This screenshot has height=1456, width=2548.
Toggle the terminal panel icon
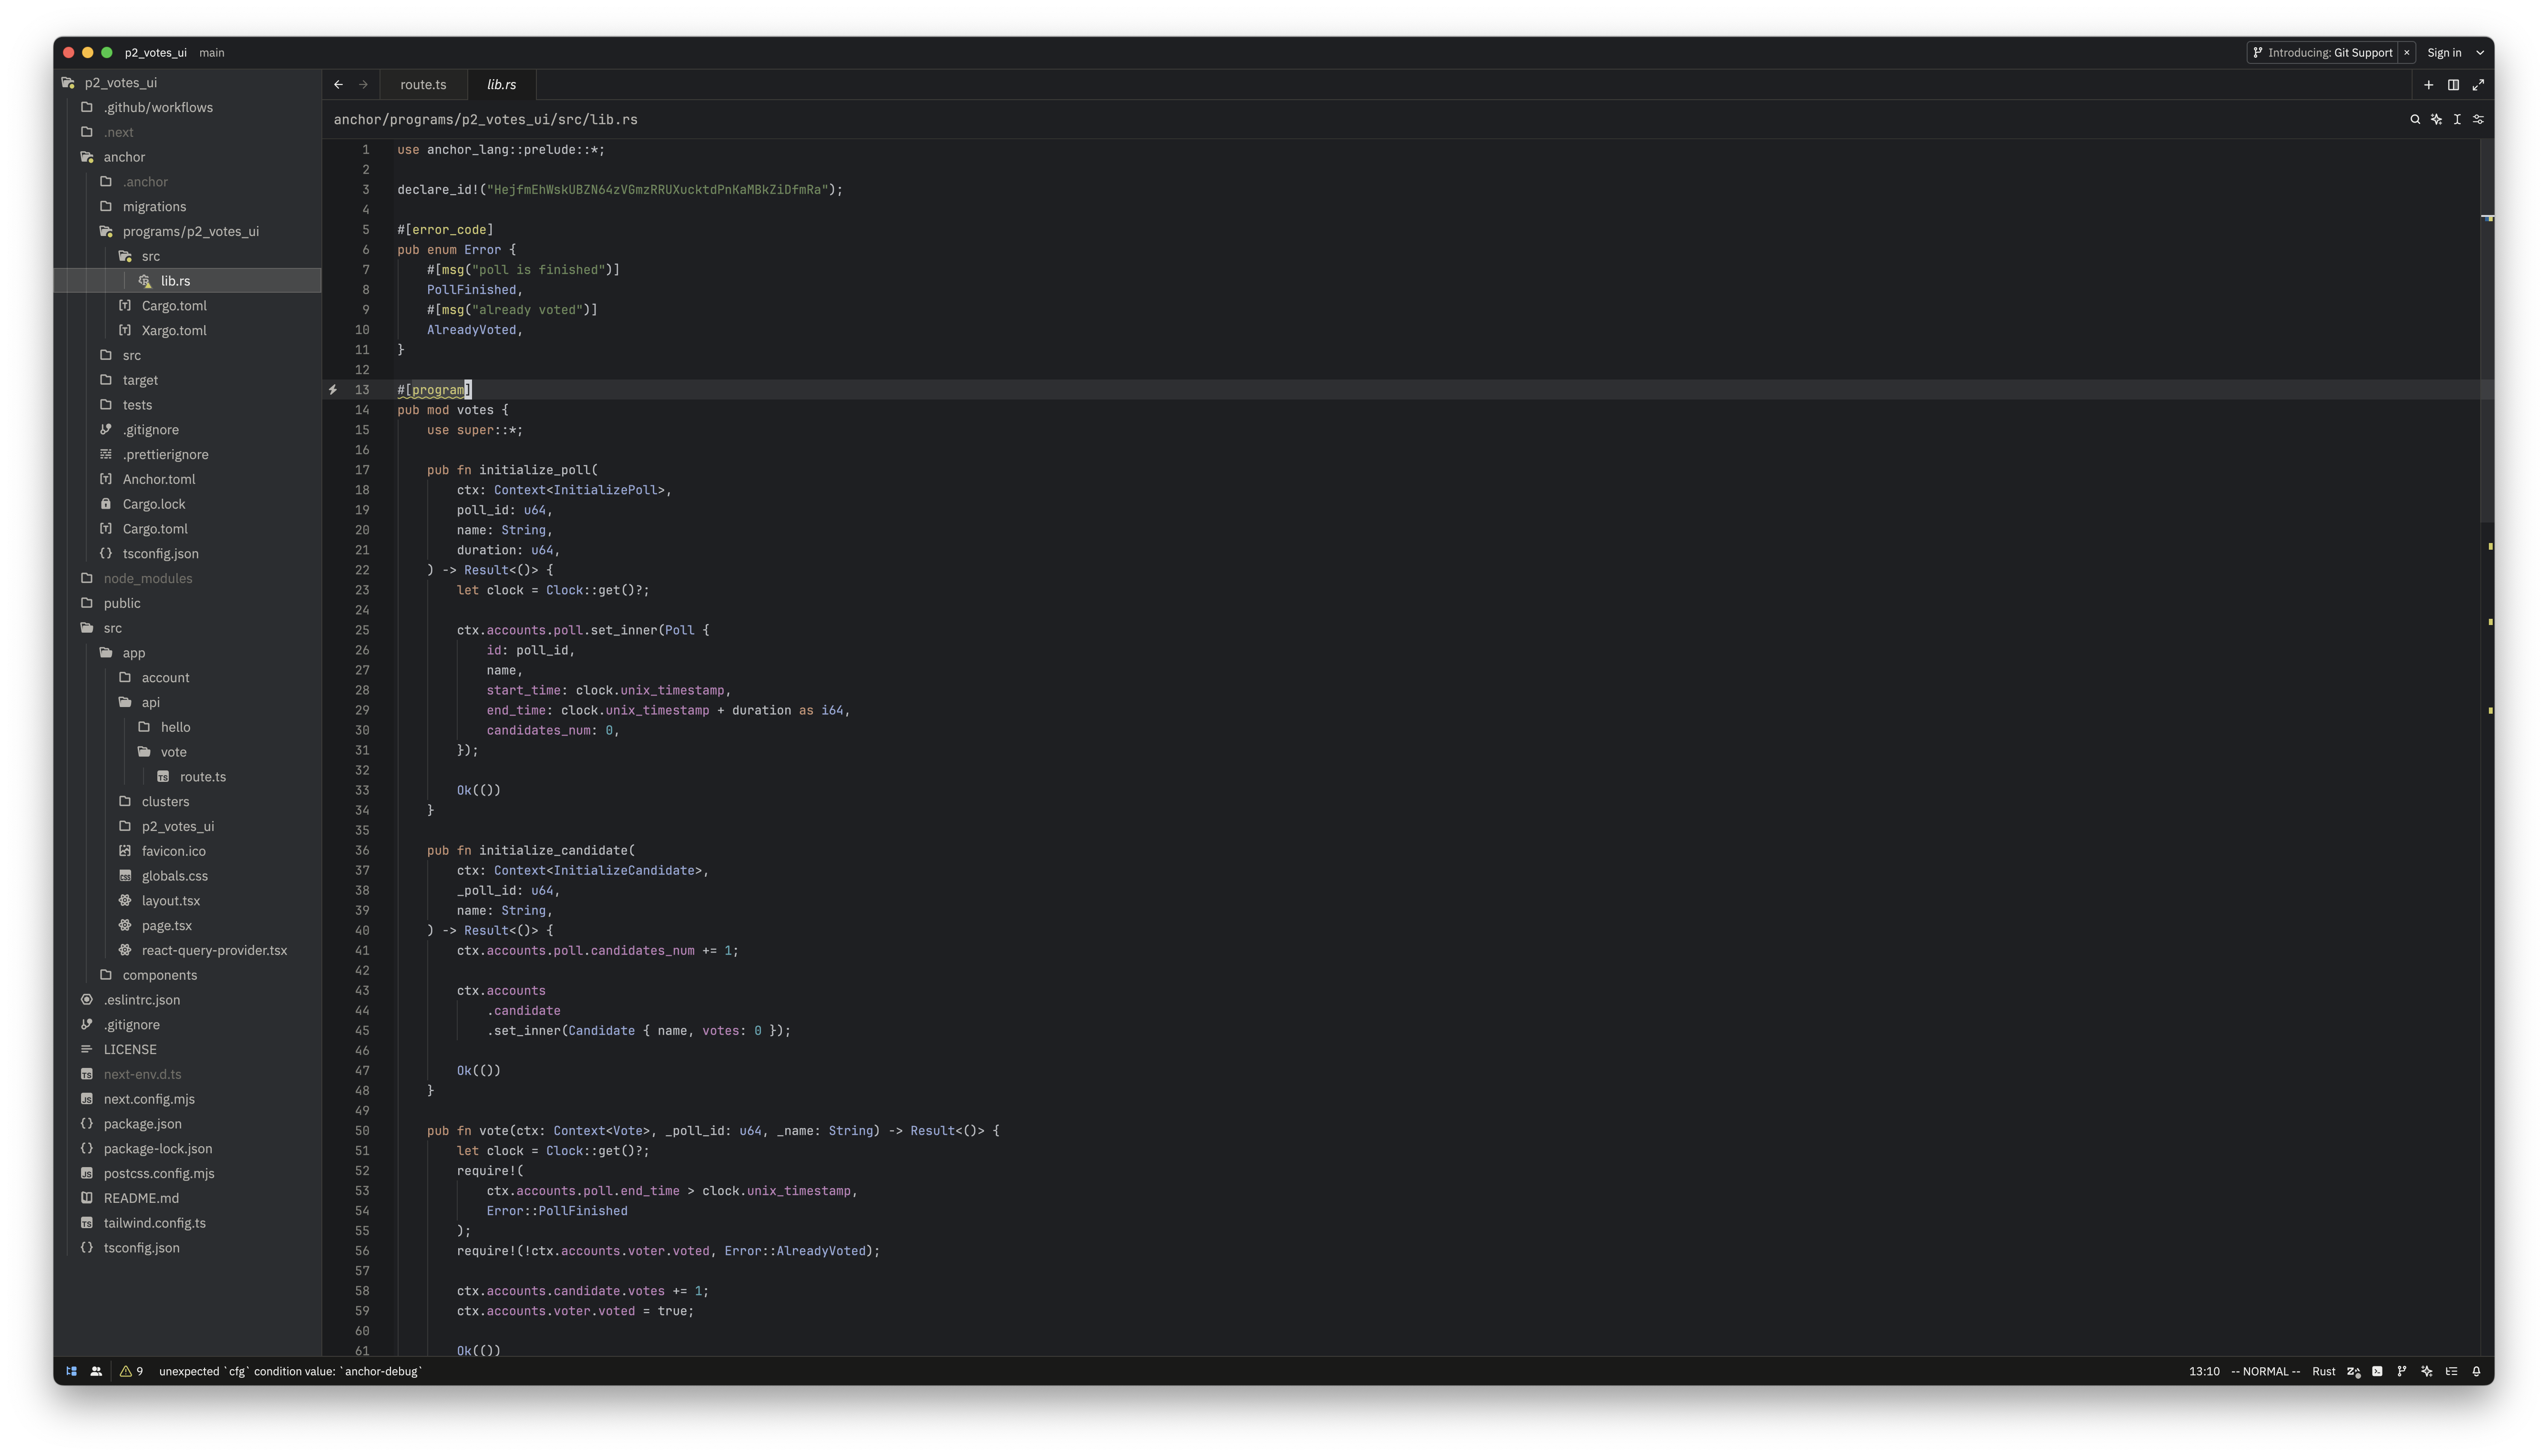point(2377,1371)
